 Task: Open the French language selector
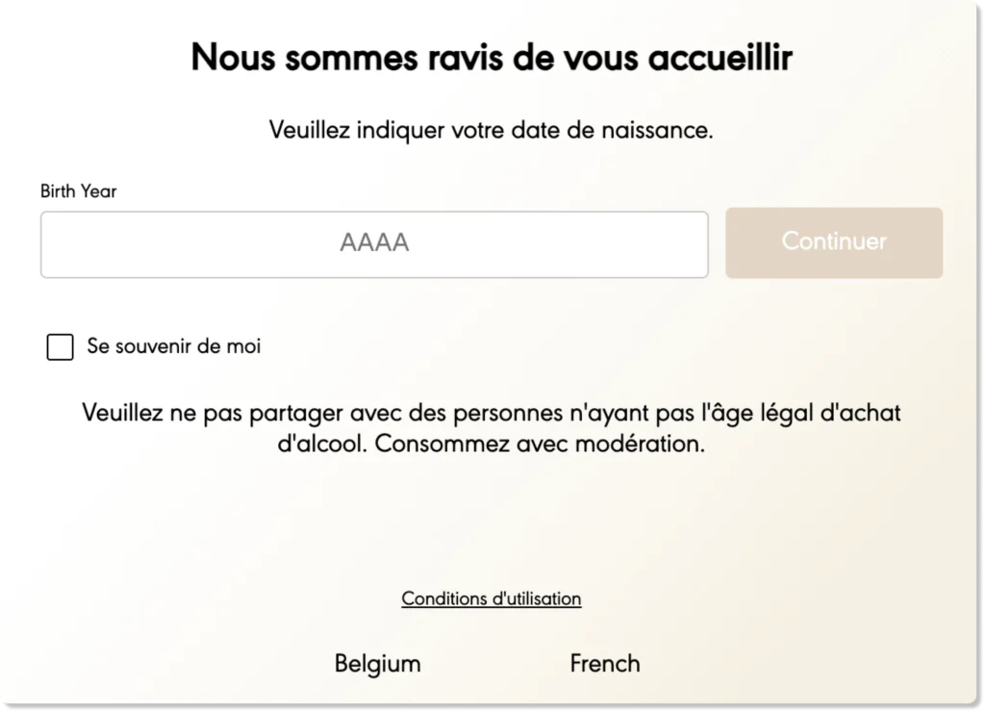604,664
